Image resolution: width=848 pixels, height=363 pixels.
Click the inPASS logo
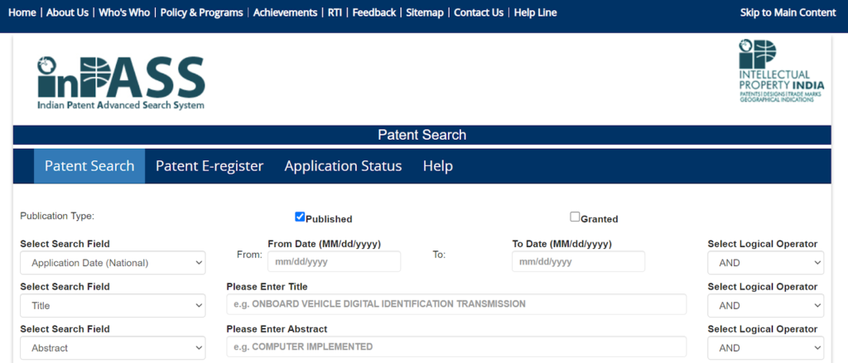(x=120, y=82)
